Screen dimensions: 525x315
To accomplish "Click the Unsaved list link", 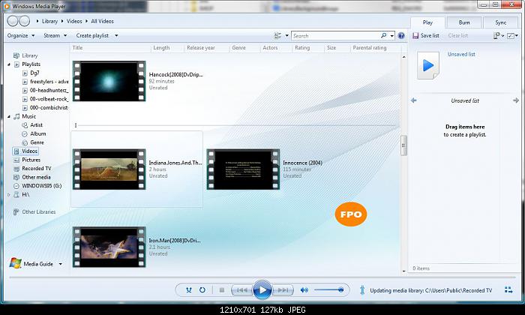I will click(x=461, y=54).
